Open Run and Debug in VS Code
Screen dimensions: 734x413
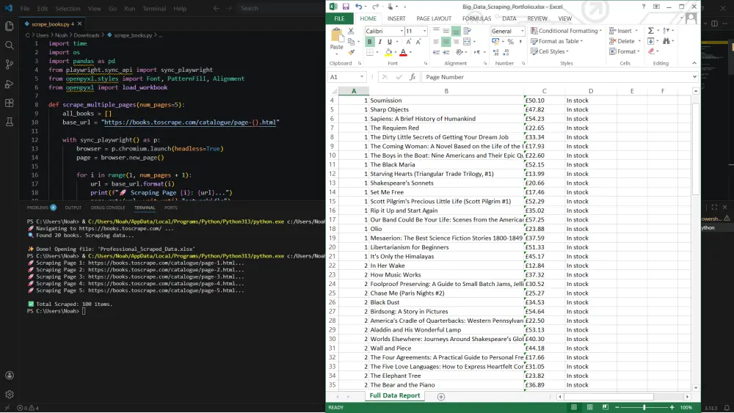point(10,84)
